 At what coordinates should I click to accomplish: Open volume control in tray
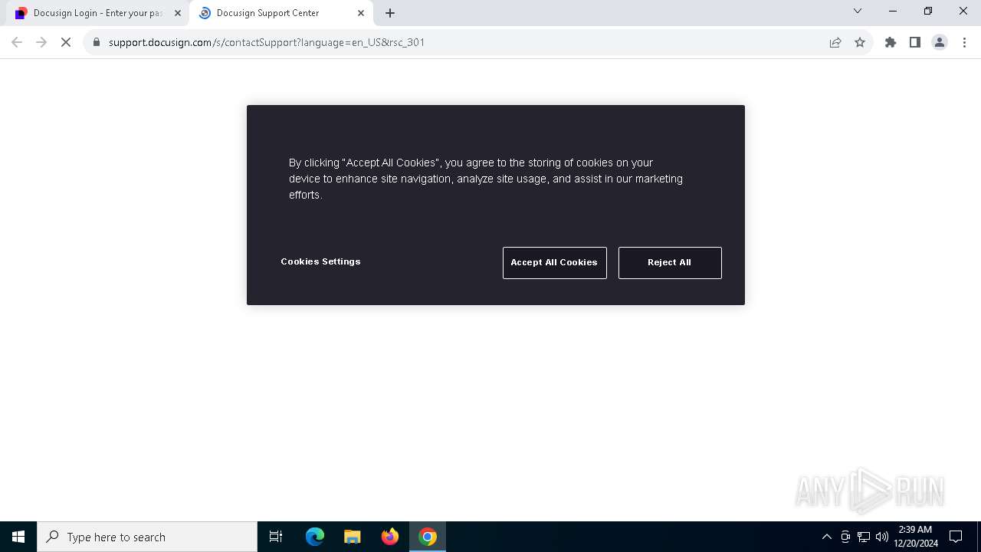[x=882, y=537]
